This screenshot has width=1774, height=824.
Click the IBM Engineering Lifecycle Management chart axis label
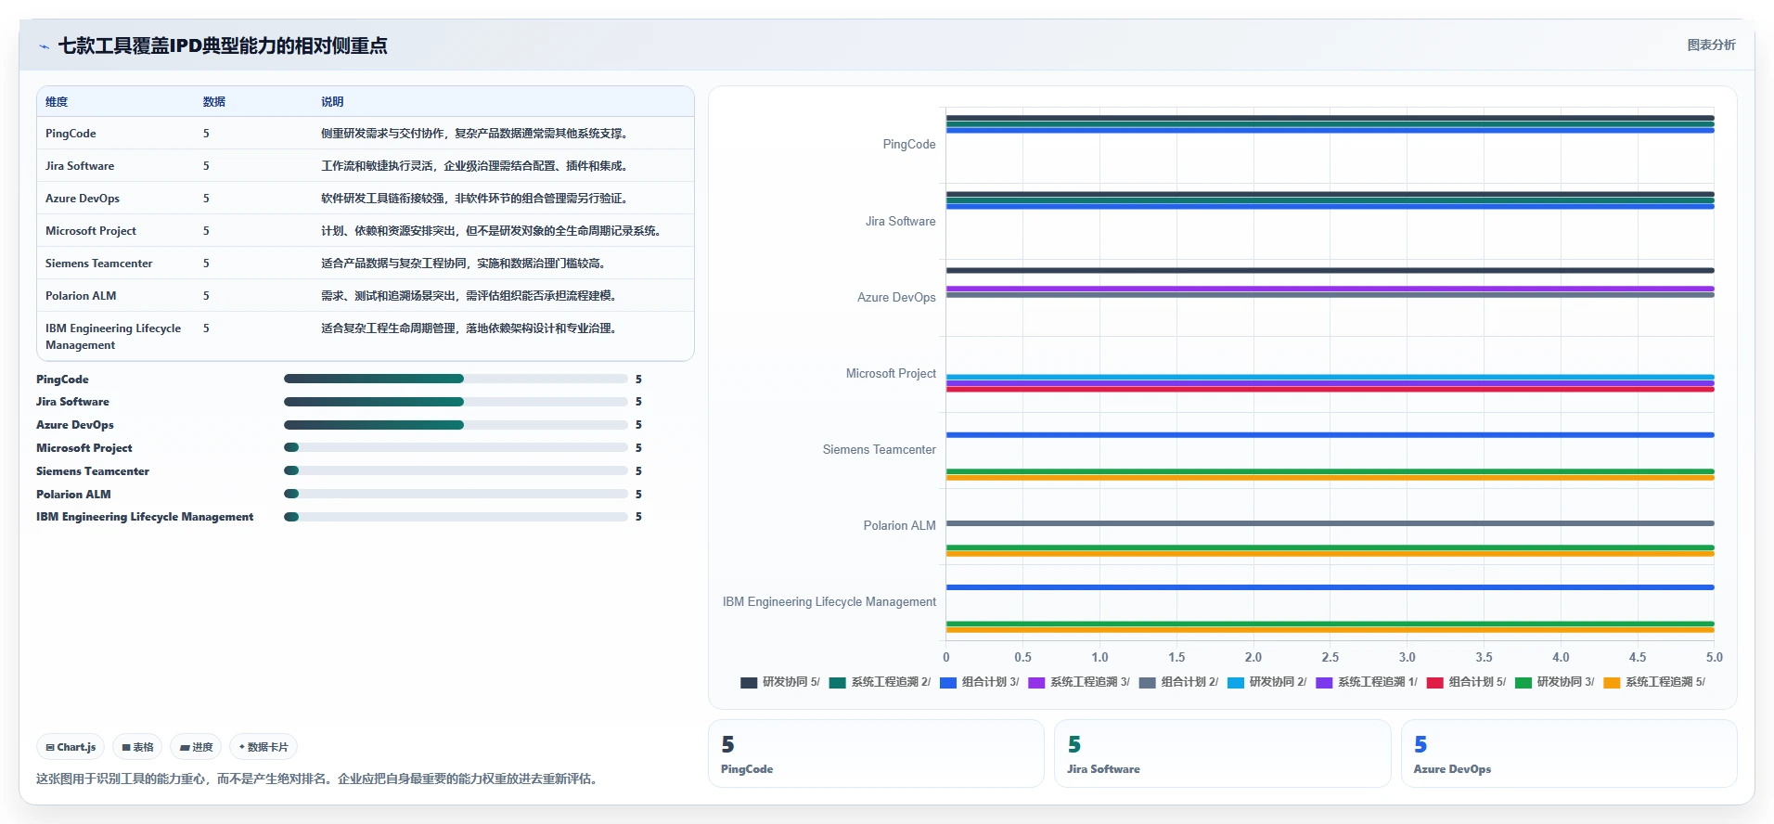[x=829, y=602]
